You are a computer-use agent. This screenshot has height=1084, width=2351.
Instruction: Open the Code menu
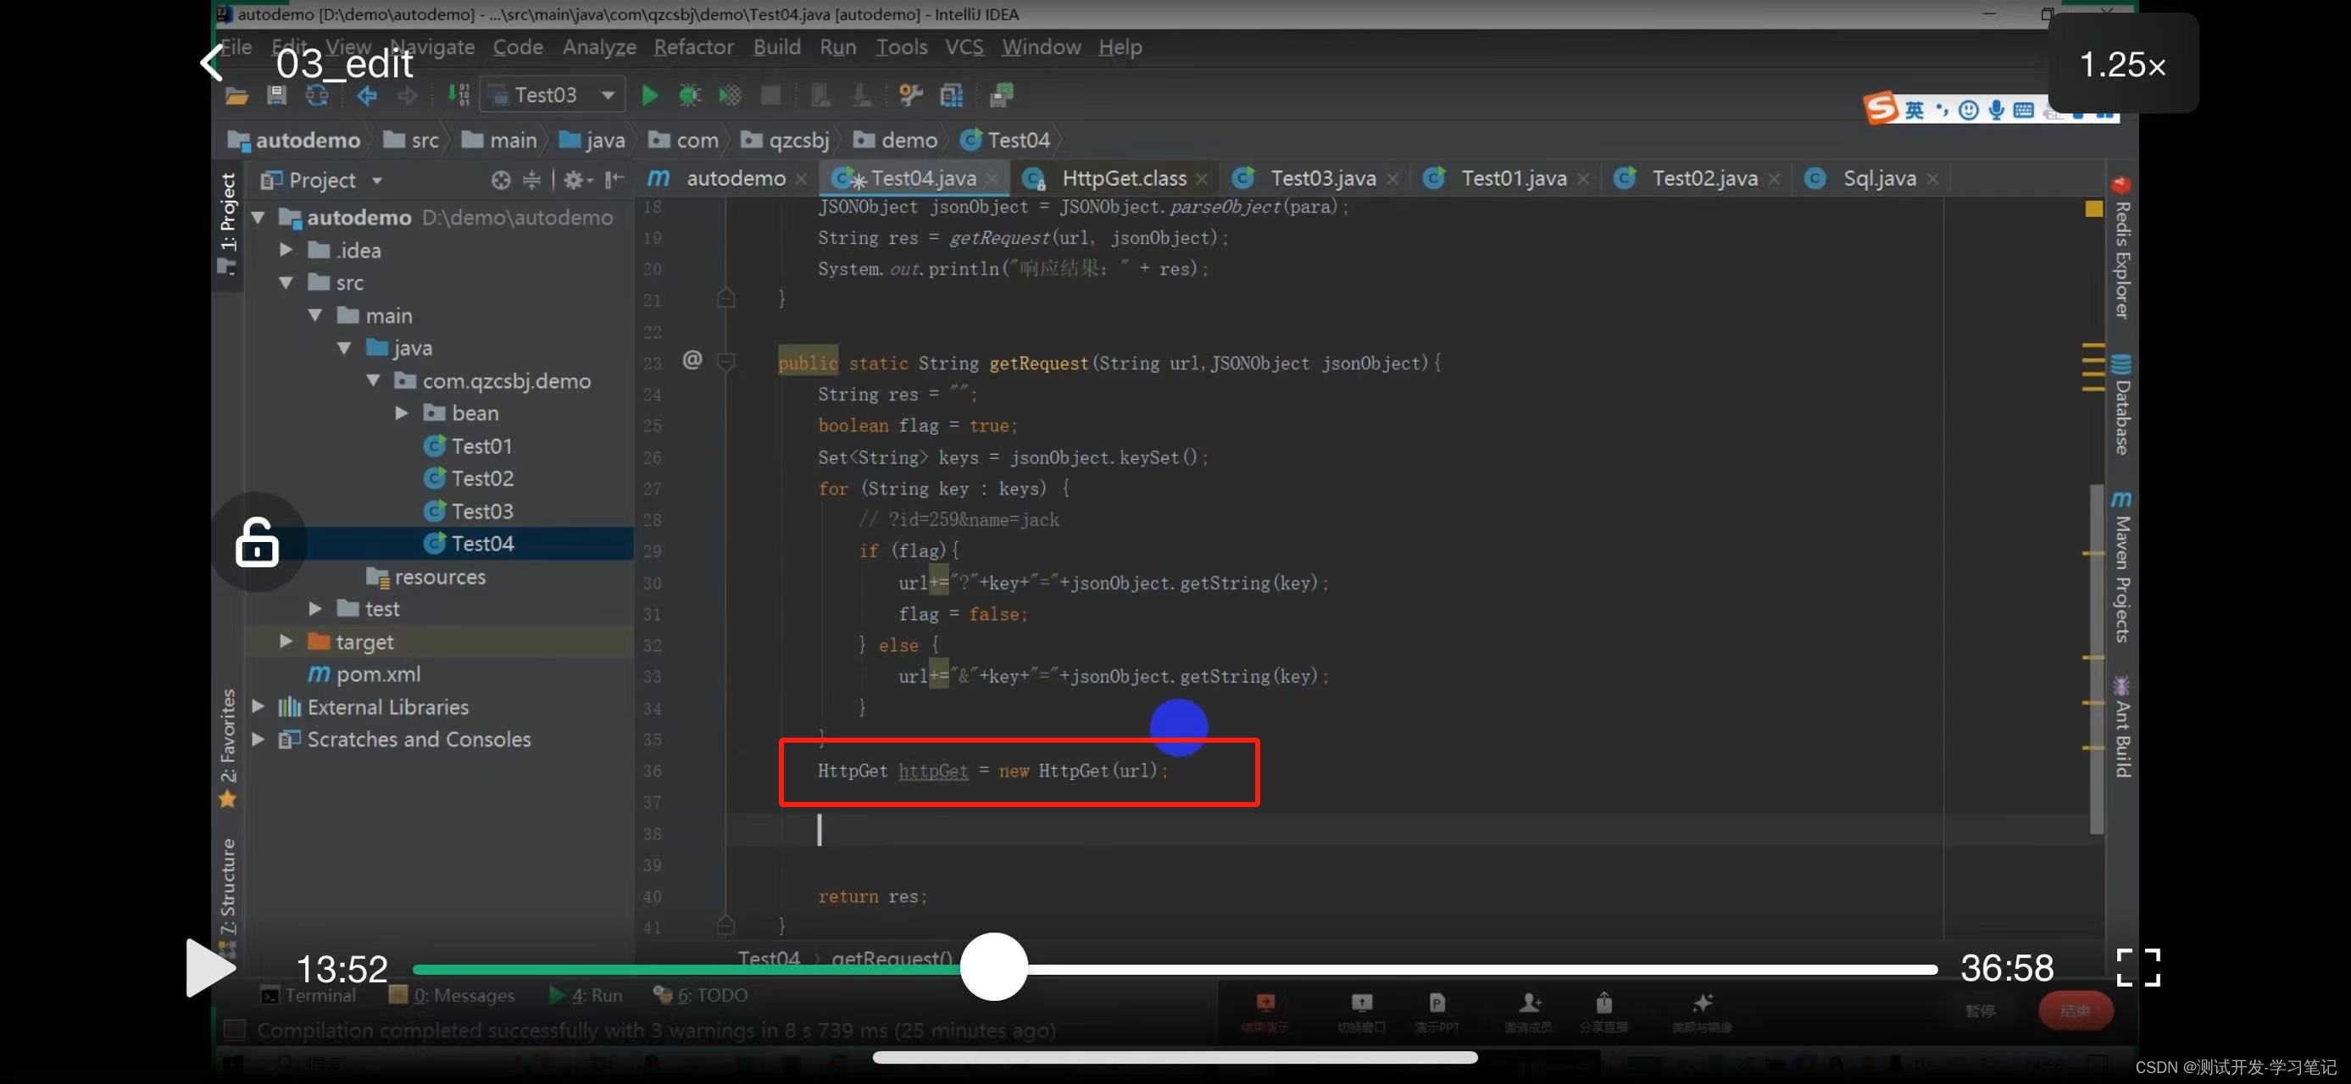(518, 47)
